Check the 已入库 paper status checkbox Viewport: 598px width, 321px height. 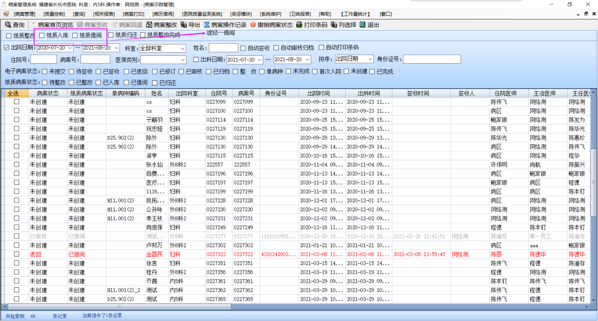click(98, 83)
